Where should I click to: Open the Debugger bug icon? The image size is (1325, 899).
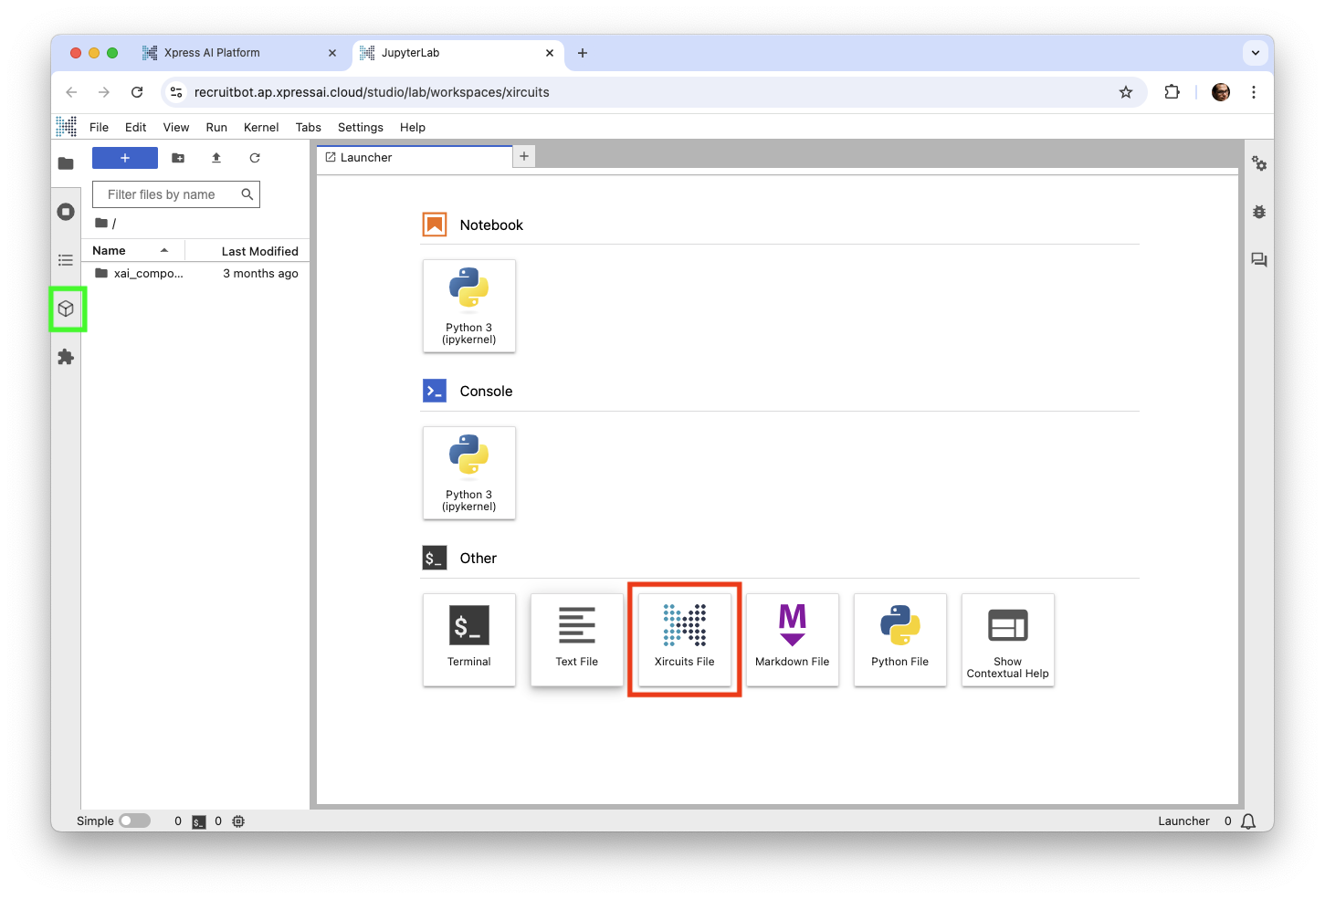click(1259, 212)
